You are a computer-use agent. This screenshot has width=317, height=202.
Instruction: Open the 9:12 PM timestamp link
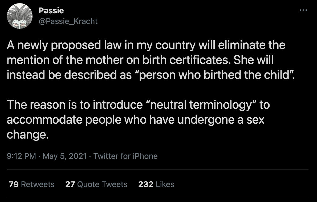pos(21,156)
